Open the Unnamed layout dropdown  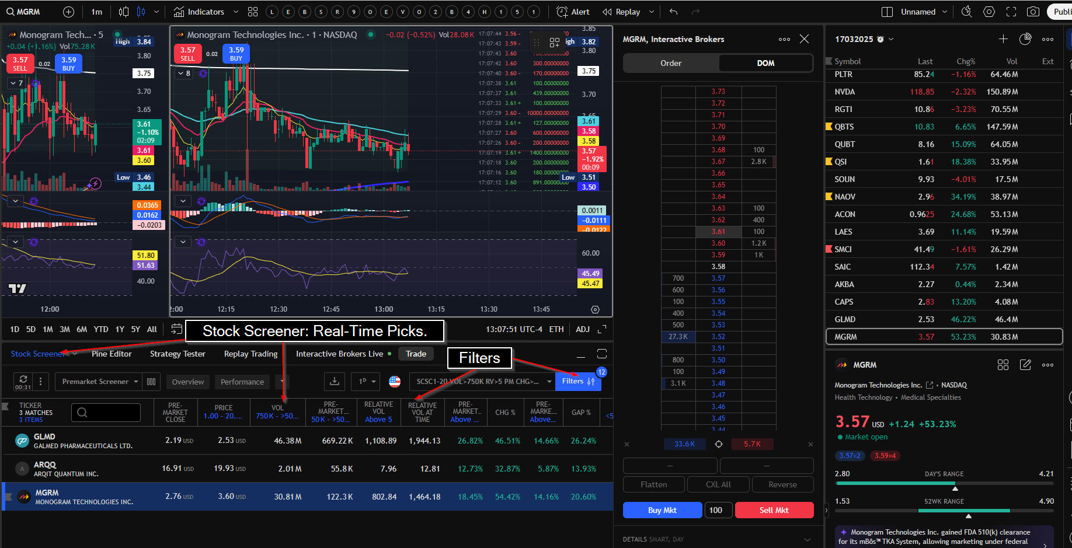pyautogui.click(x=945, y=12)
